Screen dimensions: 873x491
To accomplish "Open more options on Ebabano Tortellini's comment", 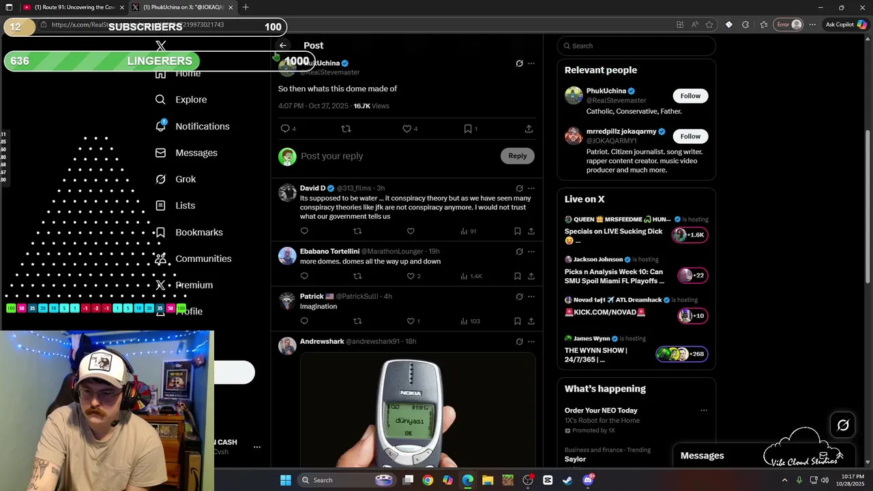I will pos(531,252).
